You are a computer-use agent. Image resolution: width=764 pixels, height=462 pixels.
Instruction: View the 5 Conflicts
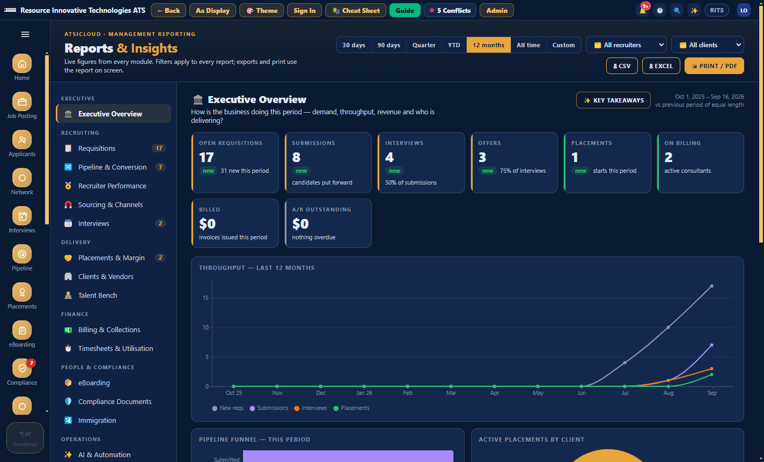[450, 10]
